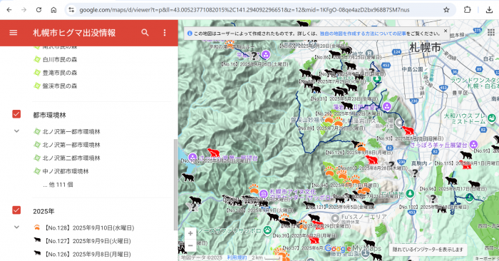This screenshot has height=261, width=499.
Task: Uncheck the 2025年 layer checkbox
Action: coord(16,210)
